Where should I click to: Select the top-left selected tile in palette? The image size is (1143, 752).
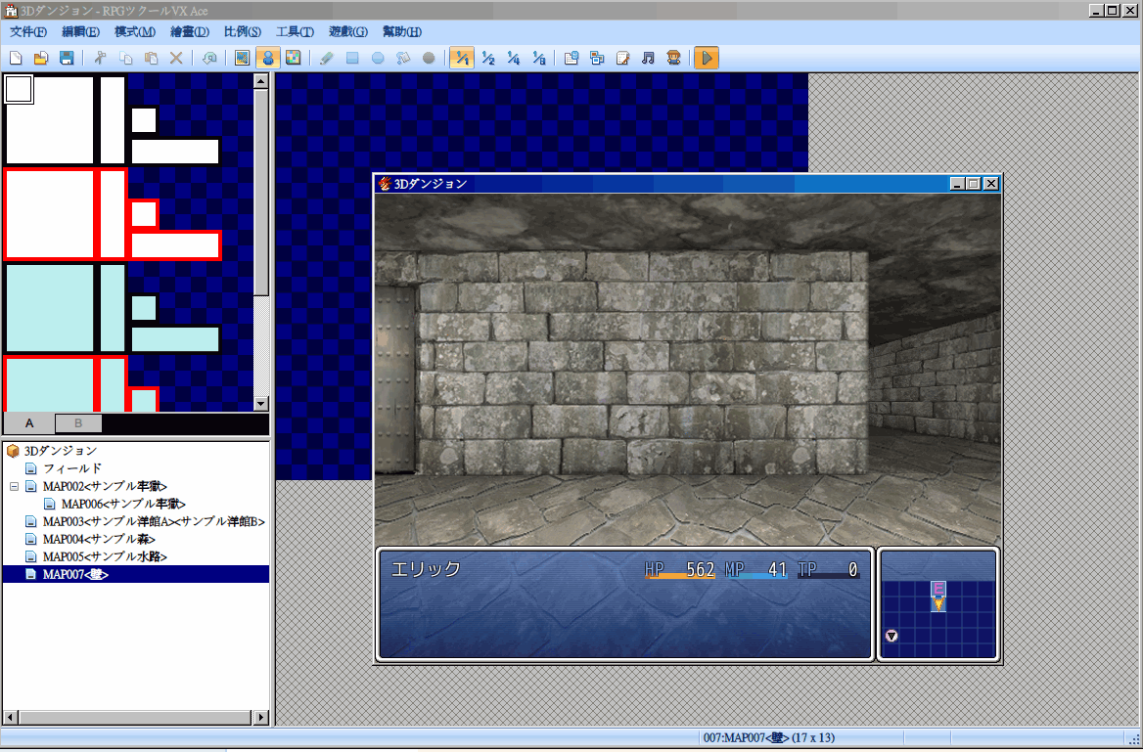coord(19,89)
